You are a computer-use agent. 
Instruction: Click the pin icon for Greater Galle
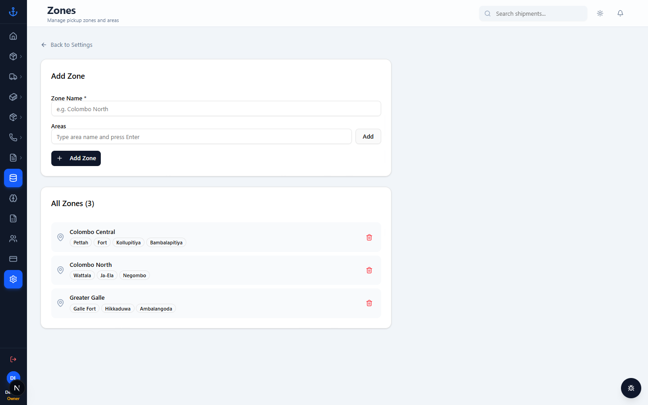tap(60, 303)
